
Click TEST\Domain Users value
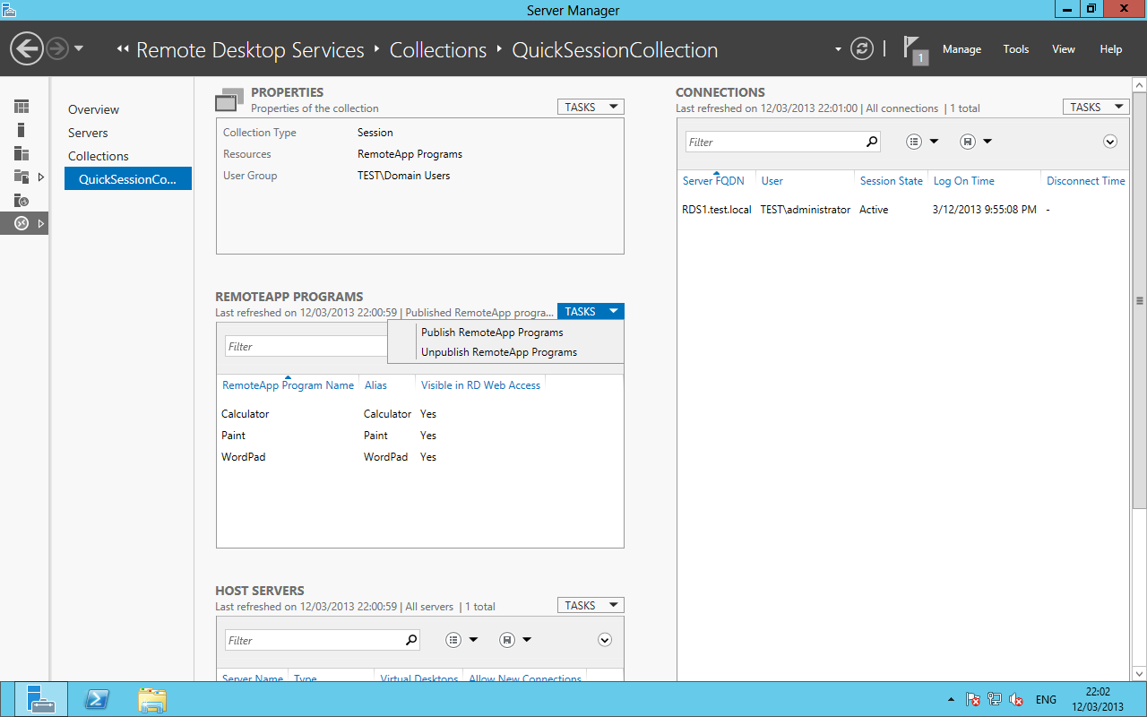pos(404,176)
